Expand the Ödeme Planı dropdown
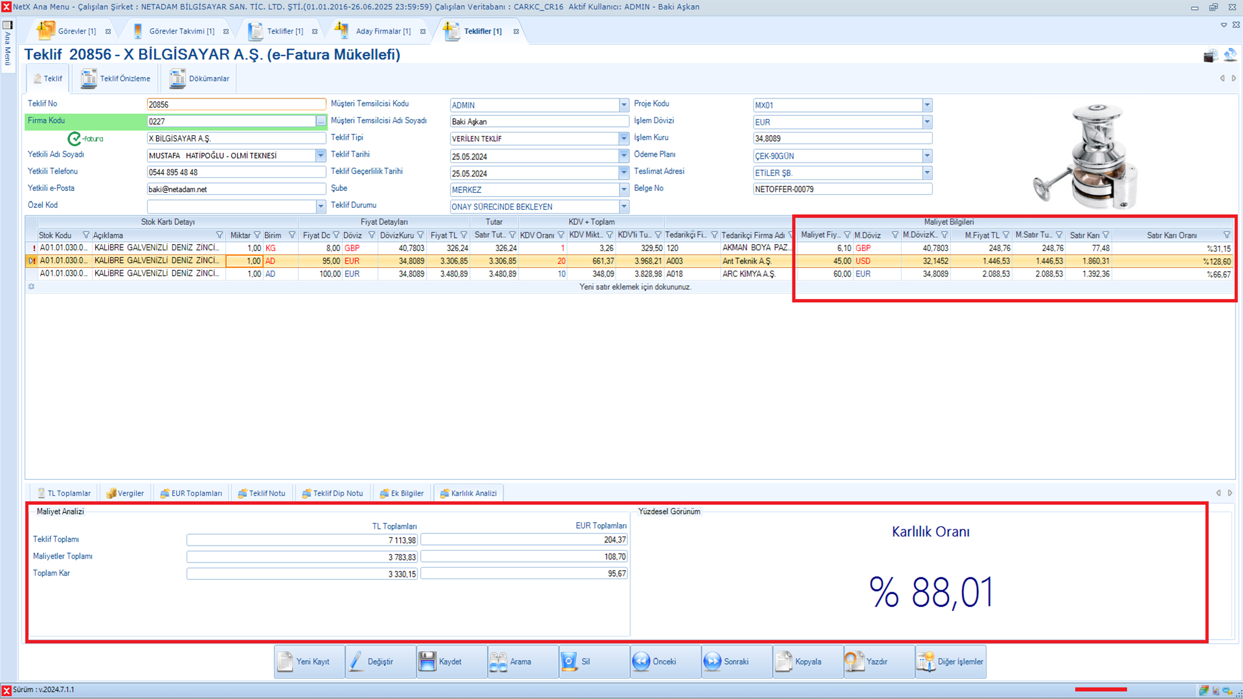The height and width of the screenshot is (699, 1243). pos(927,156)
